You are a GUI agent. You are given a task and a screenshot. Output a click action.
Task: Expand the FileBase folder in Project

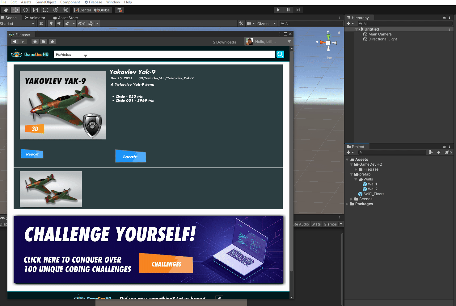(x=356, y=169)
